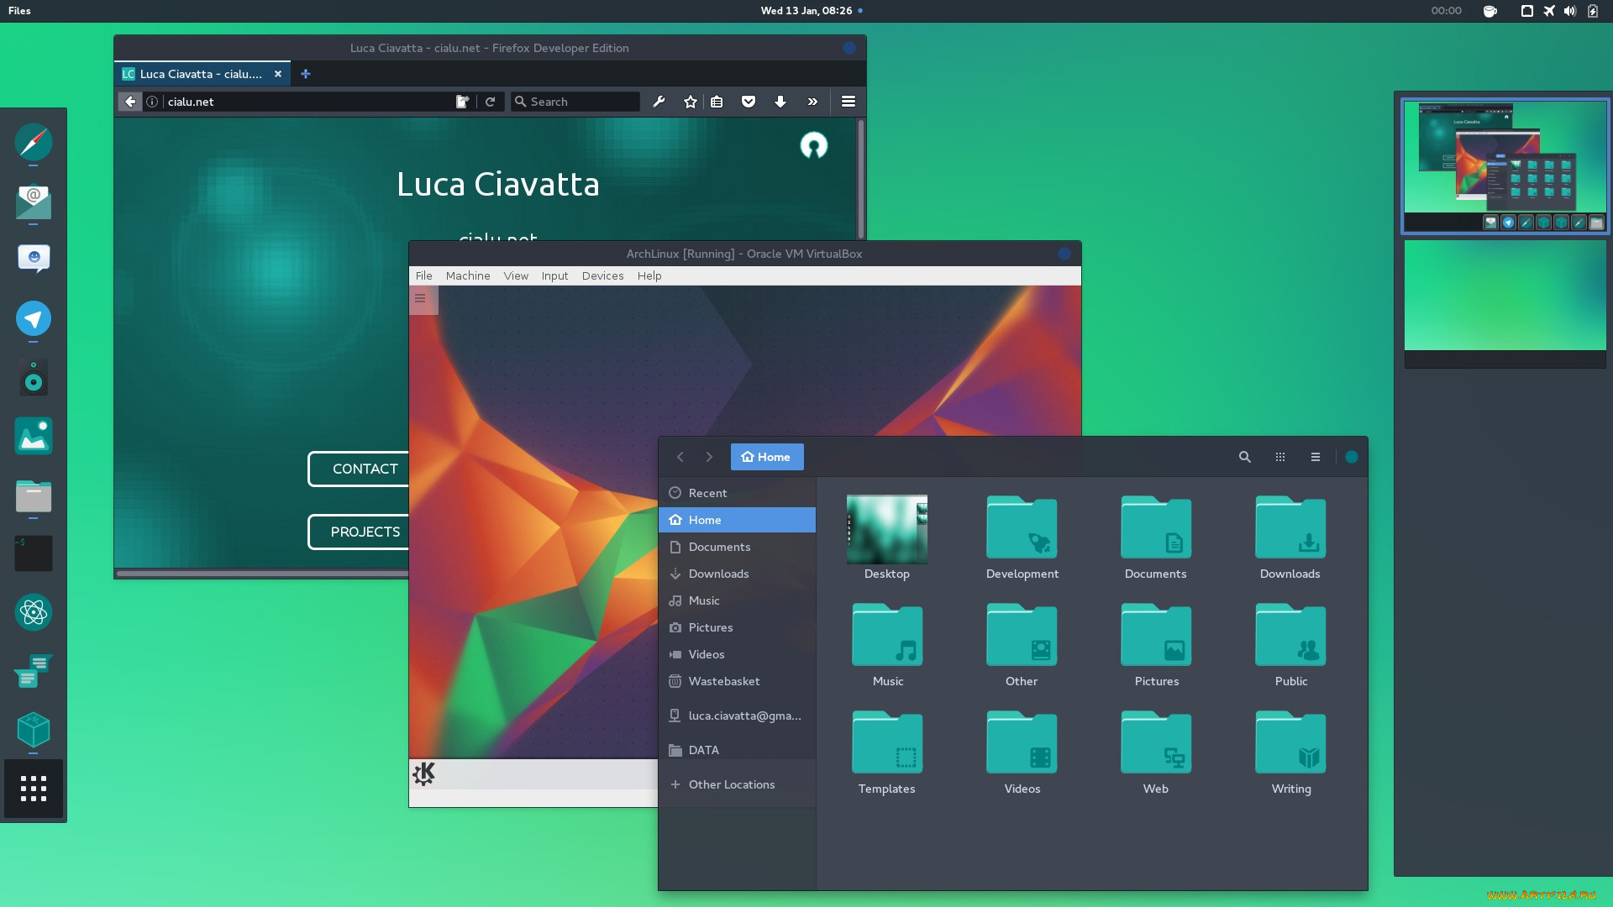Click the Firefox address bar
This screenshot has width=1613, height=907.
pos(309,102)
